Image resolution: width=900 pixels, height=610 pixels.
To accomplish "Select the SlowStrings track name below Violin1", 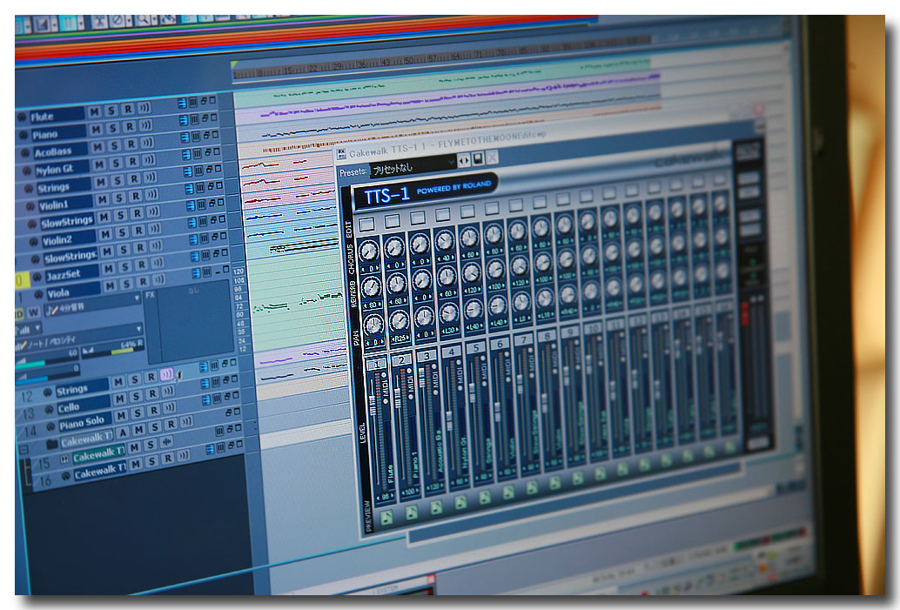I will click(68, 222).
